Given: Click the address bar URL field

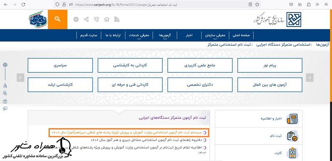Looking at the screenshot, I should click(x=157, y=5).
